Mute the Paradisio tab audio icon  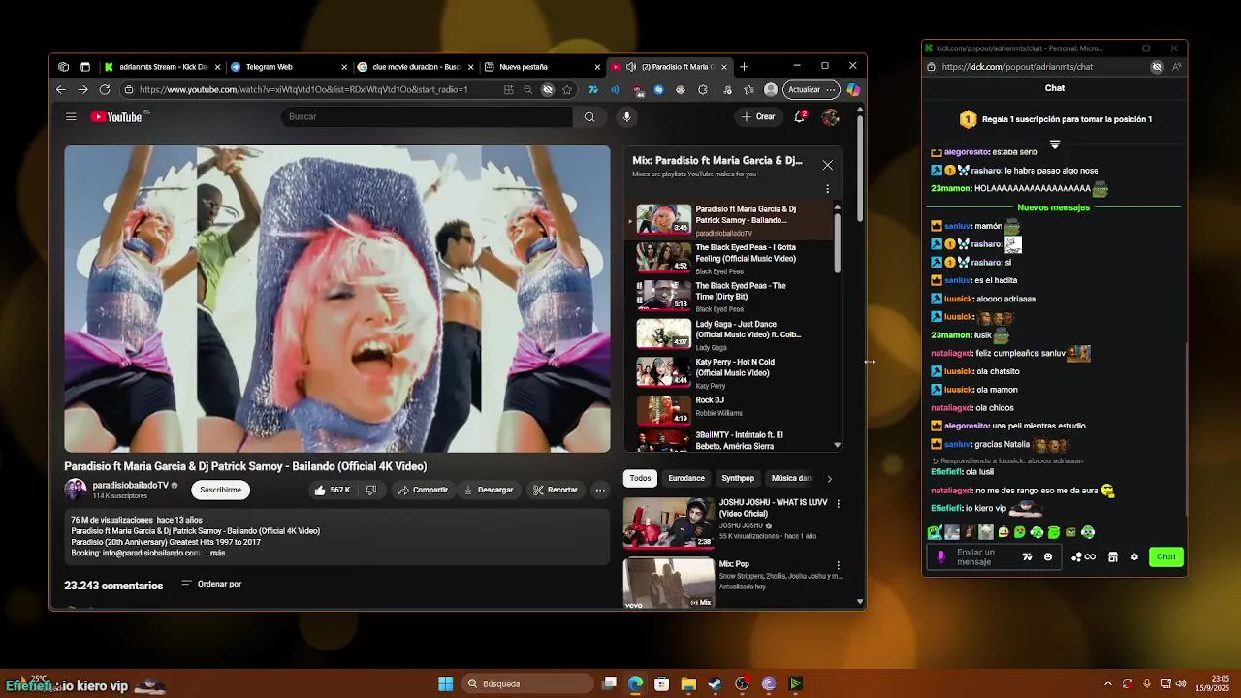point(631,67)
